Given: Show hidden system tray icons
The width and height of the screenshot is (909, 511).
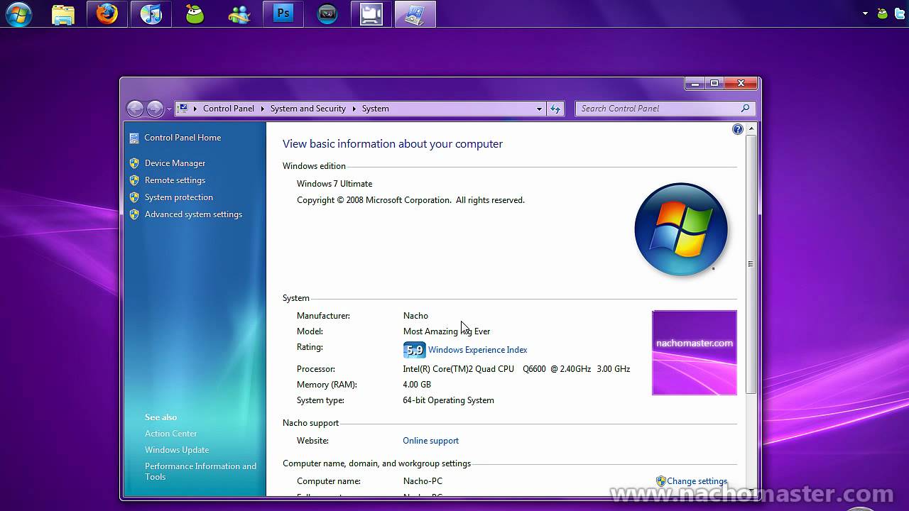Looking at the screenshot, I should point(865,13).
